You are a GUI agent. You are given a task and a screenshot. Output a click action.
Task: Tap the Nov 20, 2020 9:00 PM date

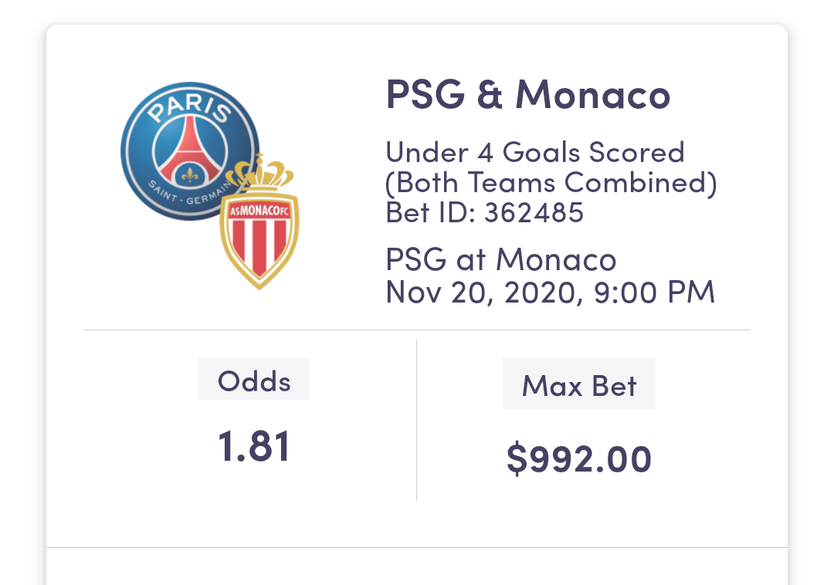coord(550,292)
